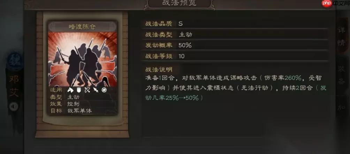The image size is (350, 154).
Task: Tap the speaker voice icon below 邓艾
Action: point(14,107)
